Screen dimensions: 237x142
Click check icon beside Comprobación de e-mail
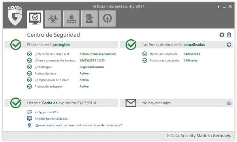(30, 80)
